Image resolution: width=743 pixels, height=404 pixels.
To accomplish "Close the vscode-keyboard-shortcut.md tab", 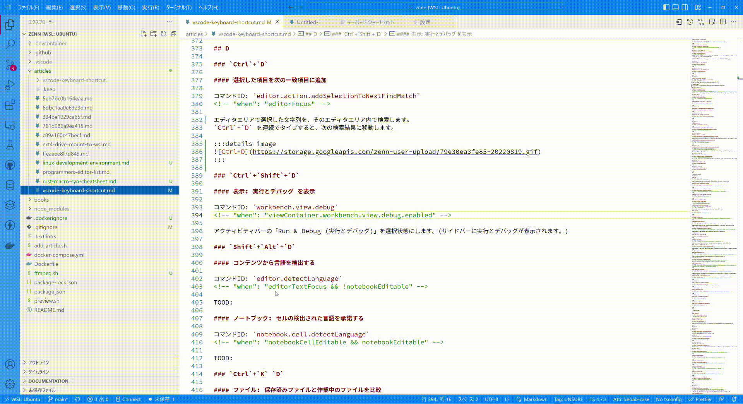I will [x=277, y=22].
